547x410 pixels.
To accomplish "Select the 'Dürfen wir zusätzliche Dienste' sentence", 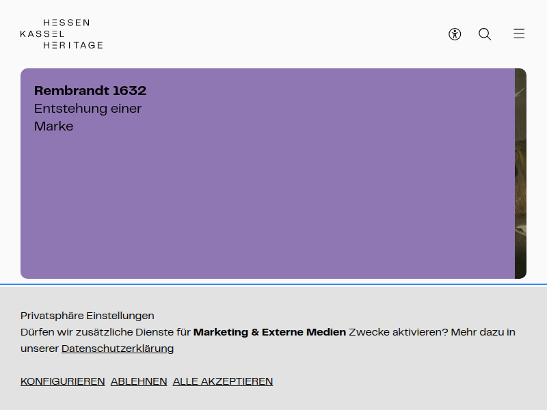I will [x=268, y=340].
